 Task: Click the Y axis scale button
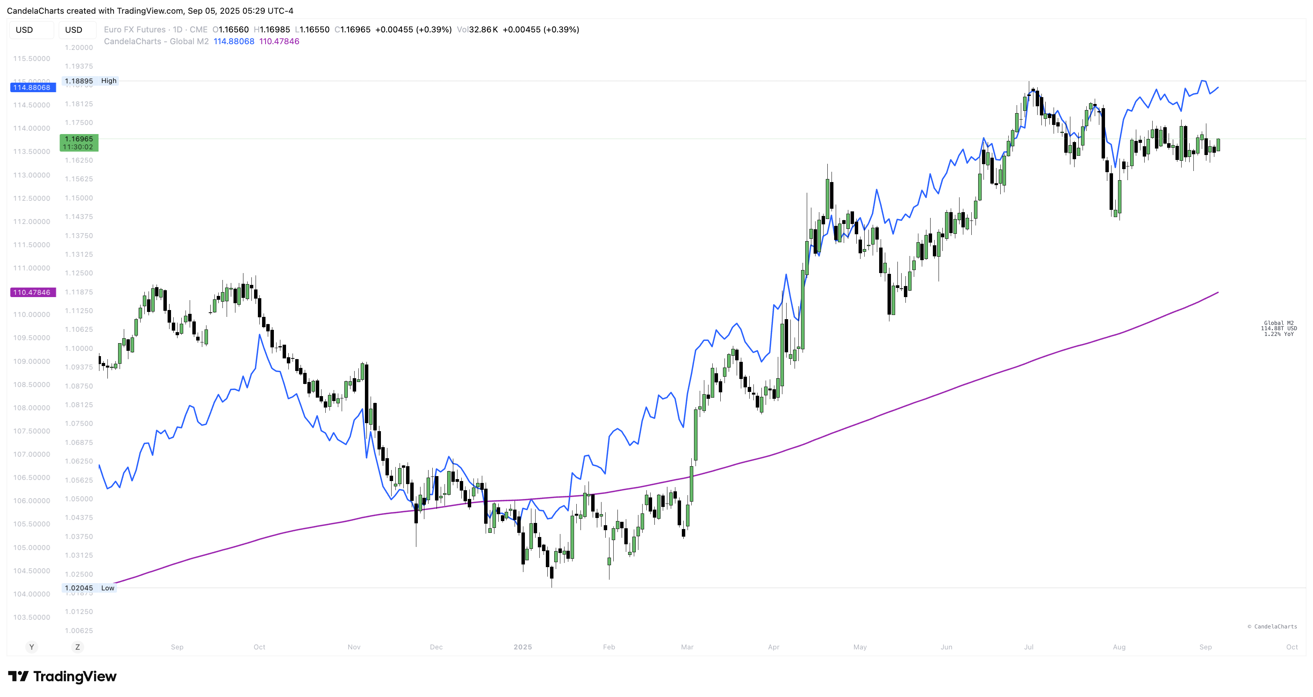(x=32, y=647)
